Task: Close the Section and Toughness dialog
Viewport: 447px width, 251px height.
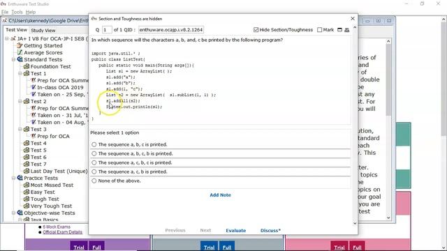Action: 353,19
